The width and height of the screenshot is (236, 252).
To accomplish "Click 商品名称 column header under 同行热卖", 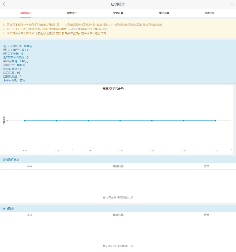I will click(118, 215).
